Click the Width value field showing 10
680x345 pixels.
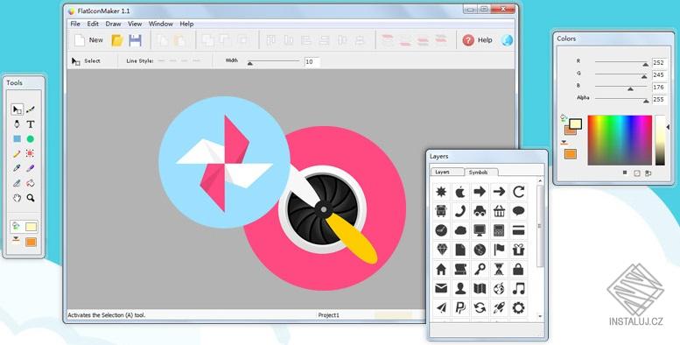click(x=312, y=62)
